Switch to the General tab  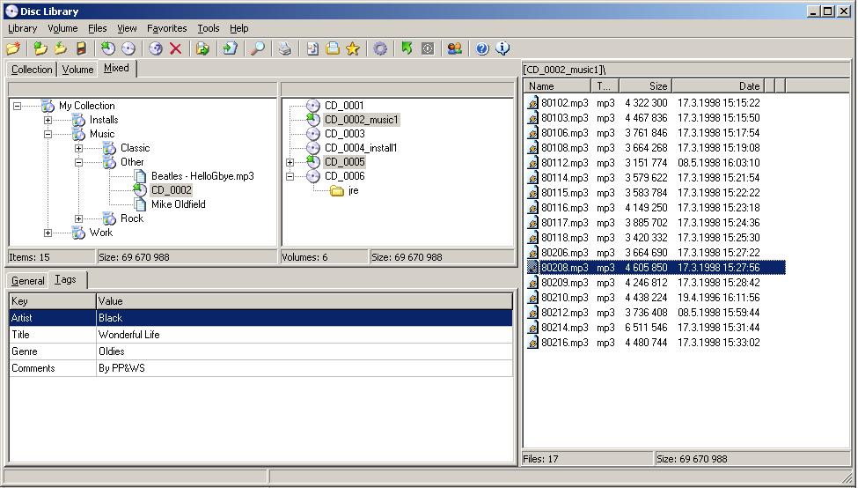[x=28, y=281]
